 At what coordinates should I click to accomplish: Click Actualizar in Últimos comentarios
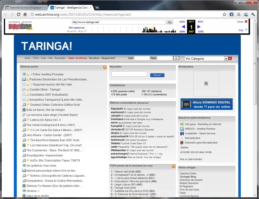[x=143, y=103]
